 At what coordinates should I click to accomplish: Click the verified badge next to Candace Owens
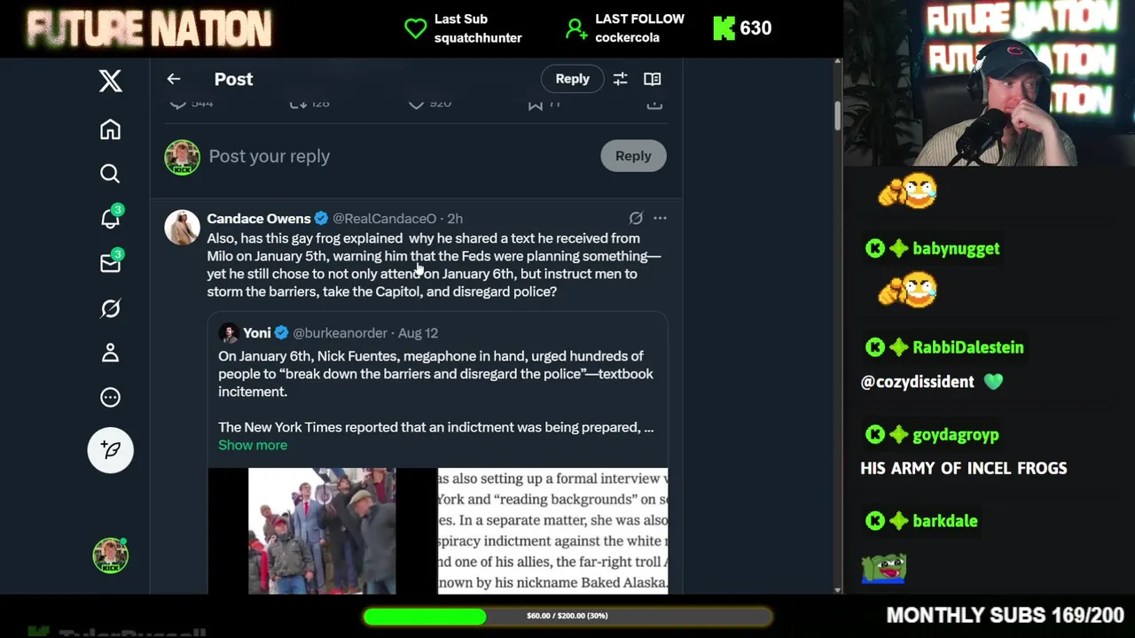(x=321, y=218)
